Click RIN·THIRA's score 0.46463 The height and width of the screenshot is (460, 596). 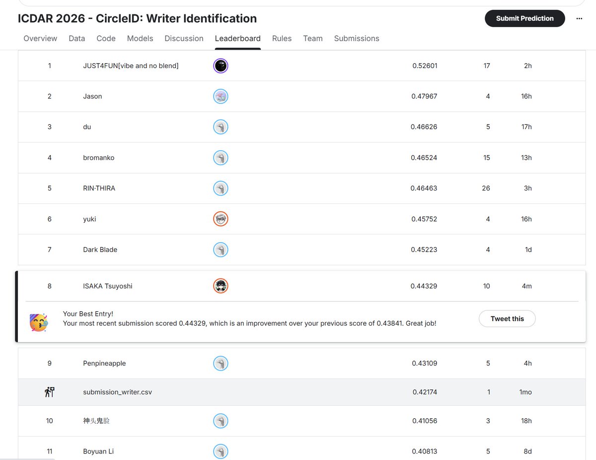coord(424,188)
